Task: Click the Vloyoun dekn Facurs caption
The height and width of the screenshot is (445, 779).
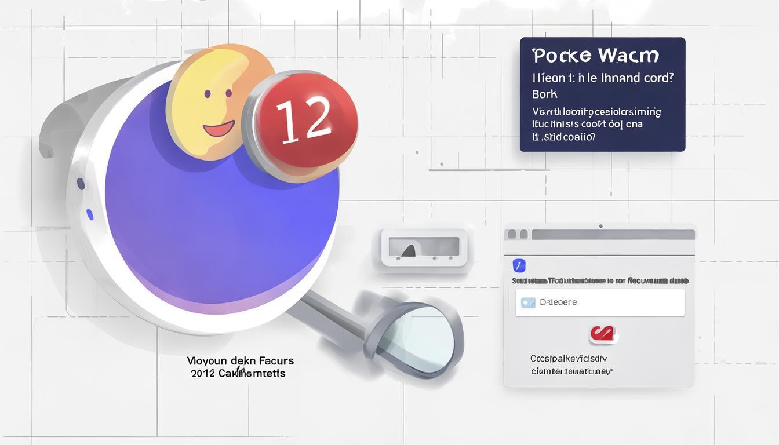Action: click(x=240, y=361)
